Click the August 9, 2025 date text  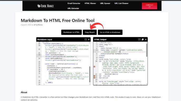point(26,25)
